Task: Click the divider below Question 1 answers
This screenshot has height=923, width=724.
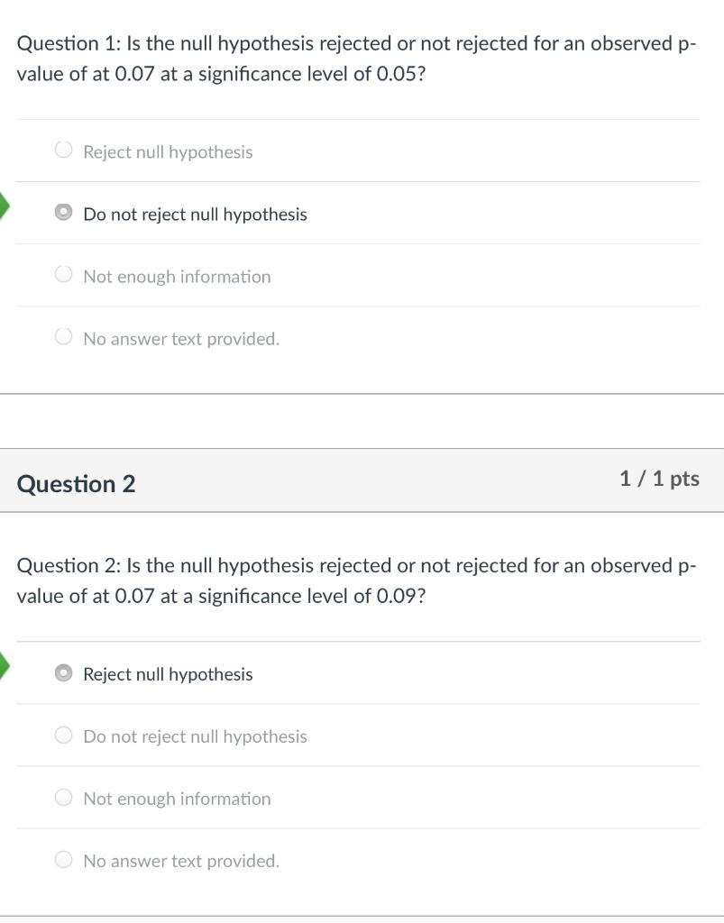Action: coord(361,392)
